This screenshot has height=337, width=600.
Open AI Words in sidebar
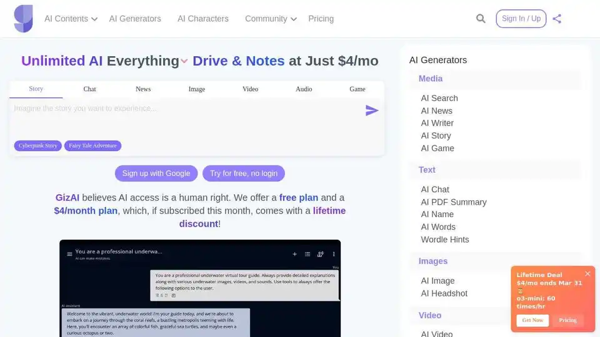tap(438, 227)
